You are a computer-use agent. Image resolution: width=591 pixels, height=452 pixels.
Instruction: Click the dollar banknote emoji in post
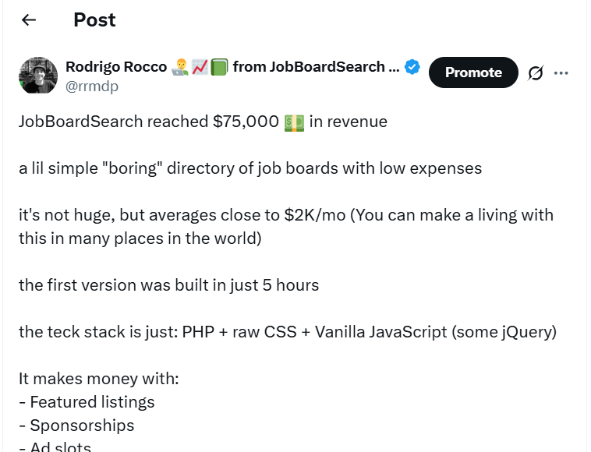(294, 122)
